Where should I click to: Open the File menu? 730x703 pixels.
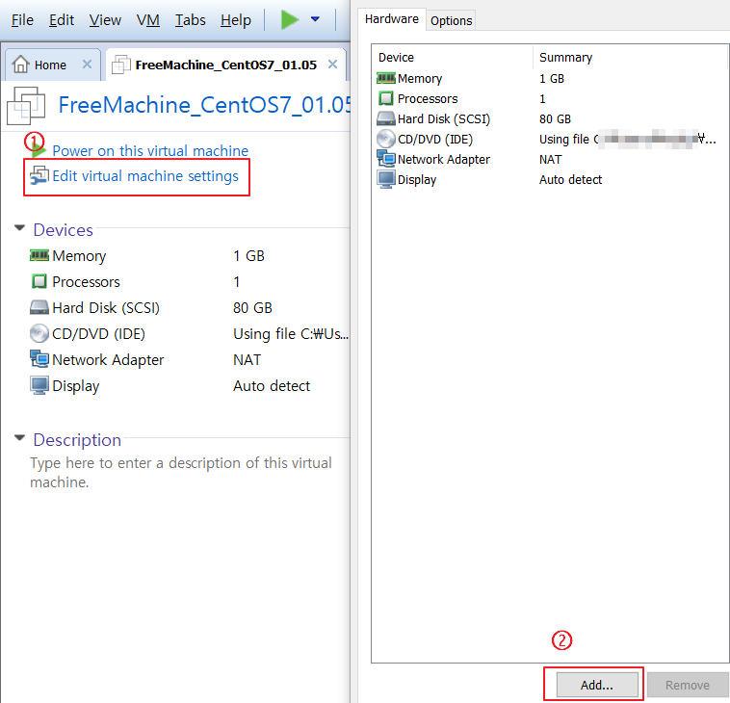coord(22,20)
